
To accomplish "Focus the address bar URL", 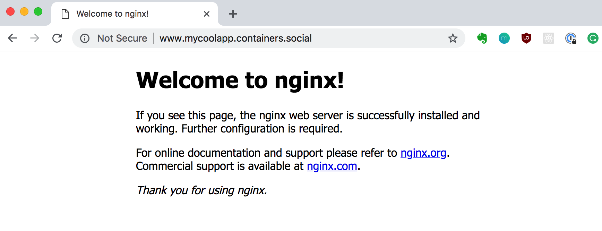I will click(x=235, y=38).
